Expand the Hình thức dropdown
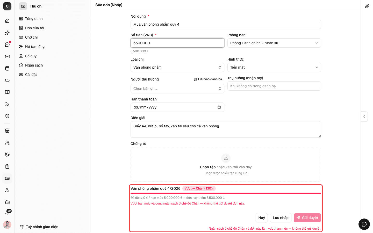 pos(274,67)
